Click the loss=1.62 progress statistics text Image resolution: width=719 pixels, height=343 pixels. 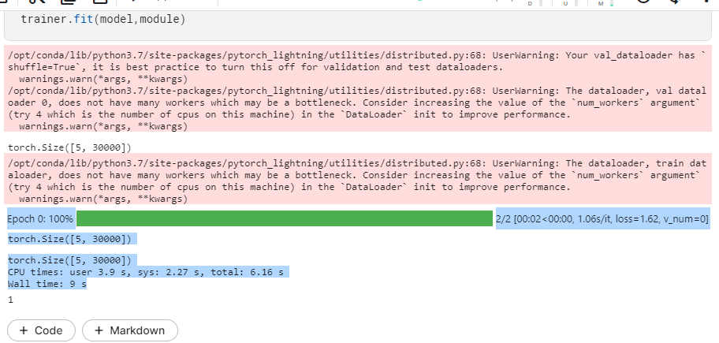click(x=602, y=219)
